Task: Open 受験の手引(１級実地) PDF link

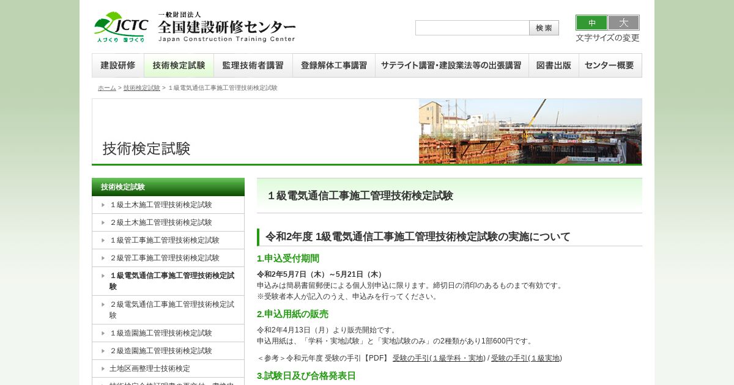Action: click(x=527, y=358)
